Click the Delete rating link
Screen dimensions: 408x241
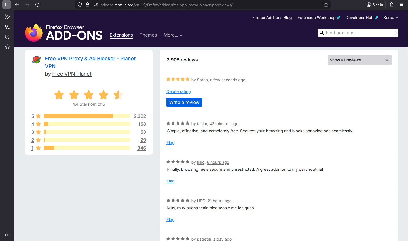click(179, 91)
